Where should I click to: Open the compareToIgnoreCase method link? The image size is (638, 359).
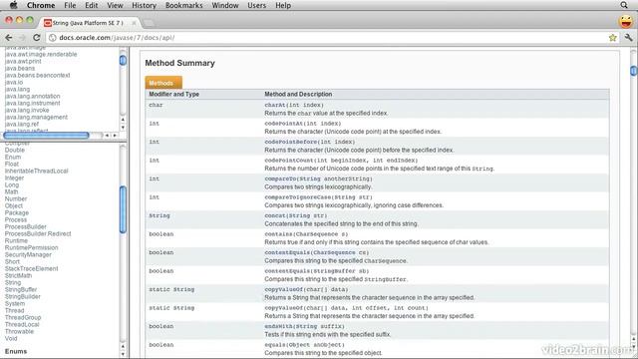coord(318,197)
